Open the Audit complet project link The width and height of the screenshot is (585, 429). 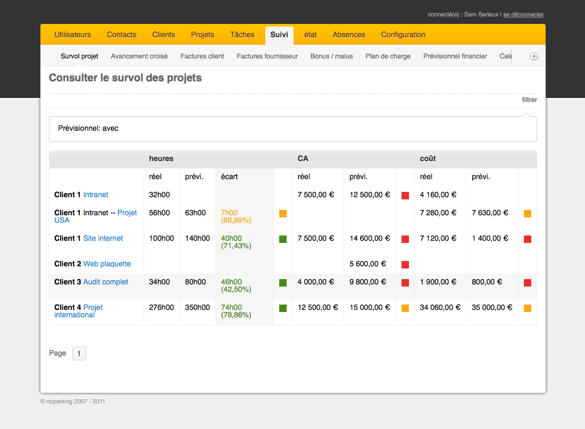tap(106, 282)
